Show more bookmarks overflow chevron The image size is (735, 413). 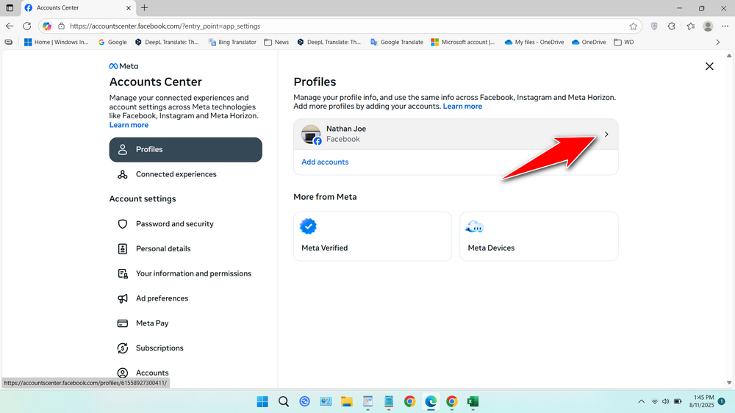[717, 42]
